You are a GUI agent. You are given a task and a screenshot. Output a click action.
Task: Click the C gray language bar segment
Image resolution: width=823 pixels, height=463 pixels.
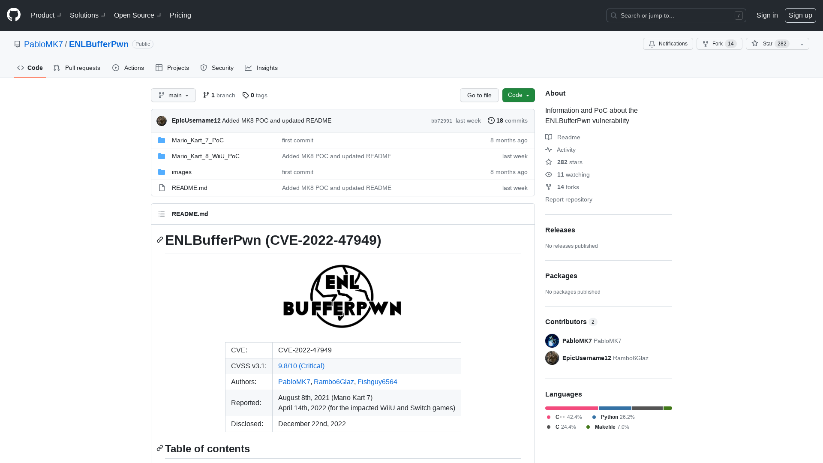point(647,408)
